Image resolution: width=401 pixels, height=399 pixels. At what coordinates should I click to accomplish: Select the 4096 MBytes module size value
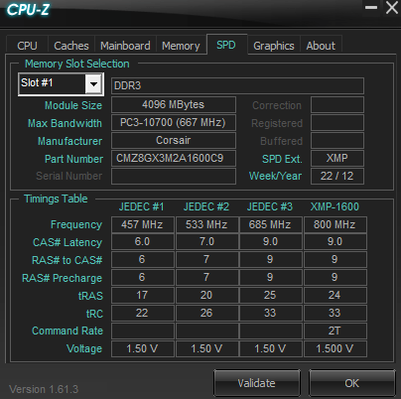[x=174, y=105]
